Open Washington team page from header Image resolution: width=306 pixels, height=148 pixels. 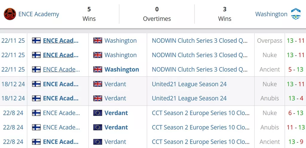click(271, 14)
